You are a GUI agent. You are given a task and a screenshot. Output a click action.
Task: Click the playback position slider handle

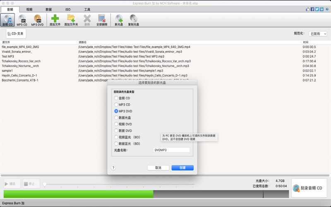[45, 184]
